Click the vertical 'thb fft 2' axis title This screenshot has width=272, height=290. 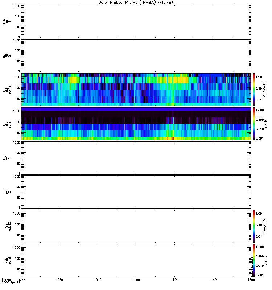click(7, 55)
